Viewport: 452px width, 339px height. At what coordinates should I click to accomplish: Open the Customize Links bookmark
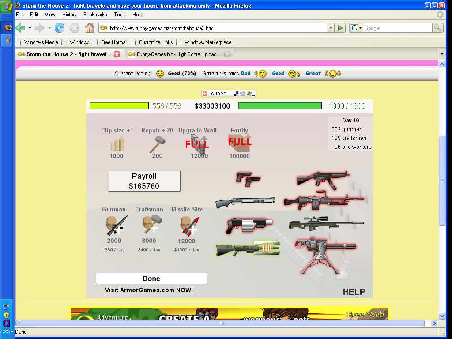pyautogui.click(x=152, y=42)
